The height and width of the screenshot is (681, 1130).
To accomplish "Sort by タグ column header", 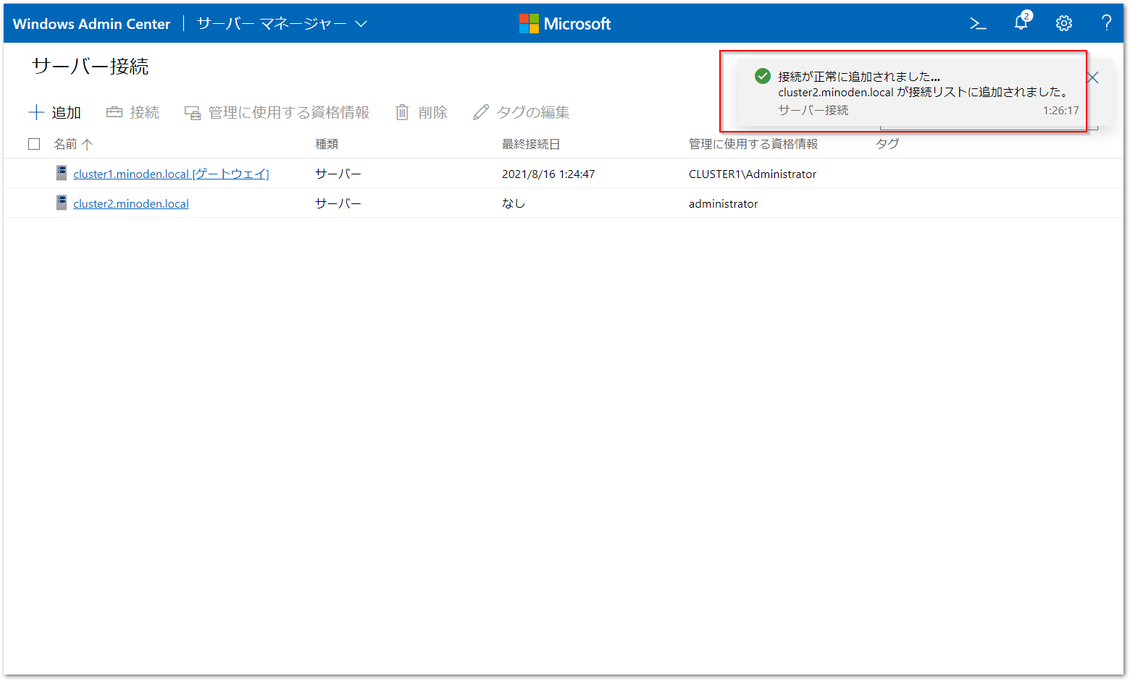I will click(887, 144).
